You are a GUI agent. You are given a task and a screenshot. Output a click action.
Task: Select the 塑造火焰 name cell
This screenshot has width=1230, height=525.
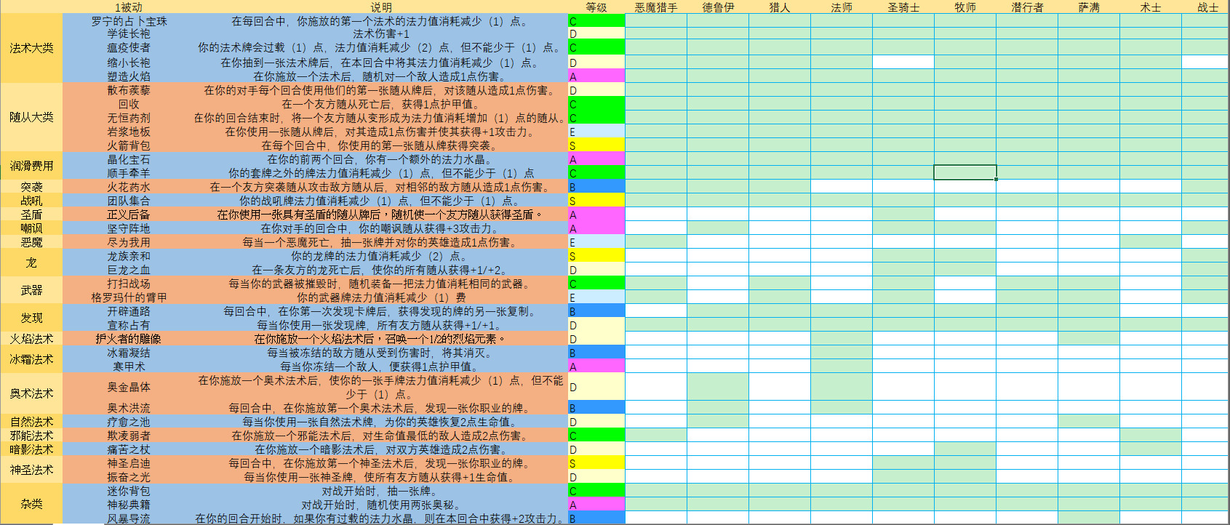tap(129, 76)
